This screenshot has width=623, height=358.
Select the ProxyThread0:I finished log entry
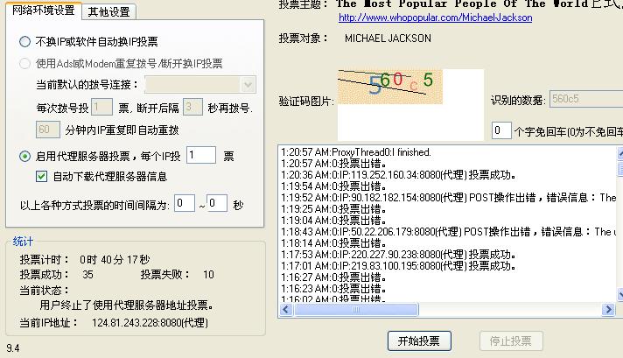click(355, 151)
